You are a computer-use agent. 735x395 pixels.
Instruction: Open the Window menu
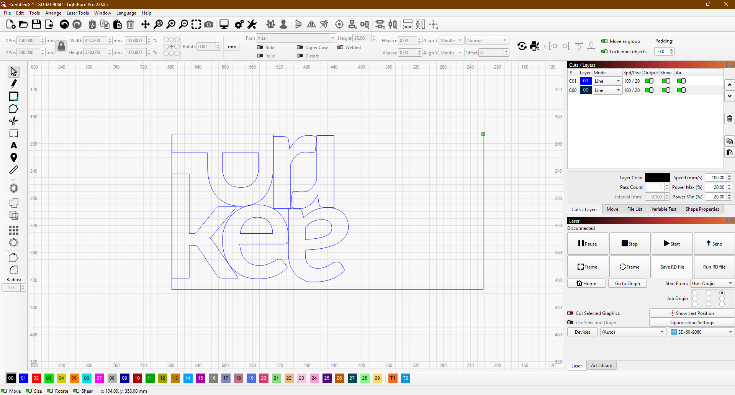[x=102, y=13]
